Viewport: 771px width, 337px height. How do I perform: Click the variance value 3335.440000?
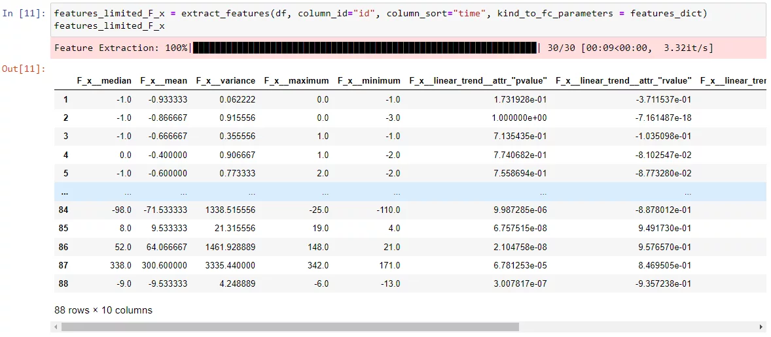(231, 265)
